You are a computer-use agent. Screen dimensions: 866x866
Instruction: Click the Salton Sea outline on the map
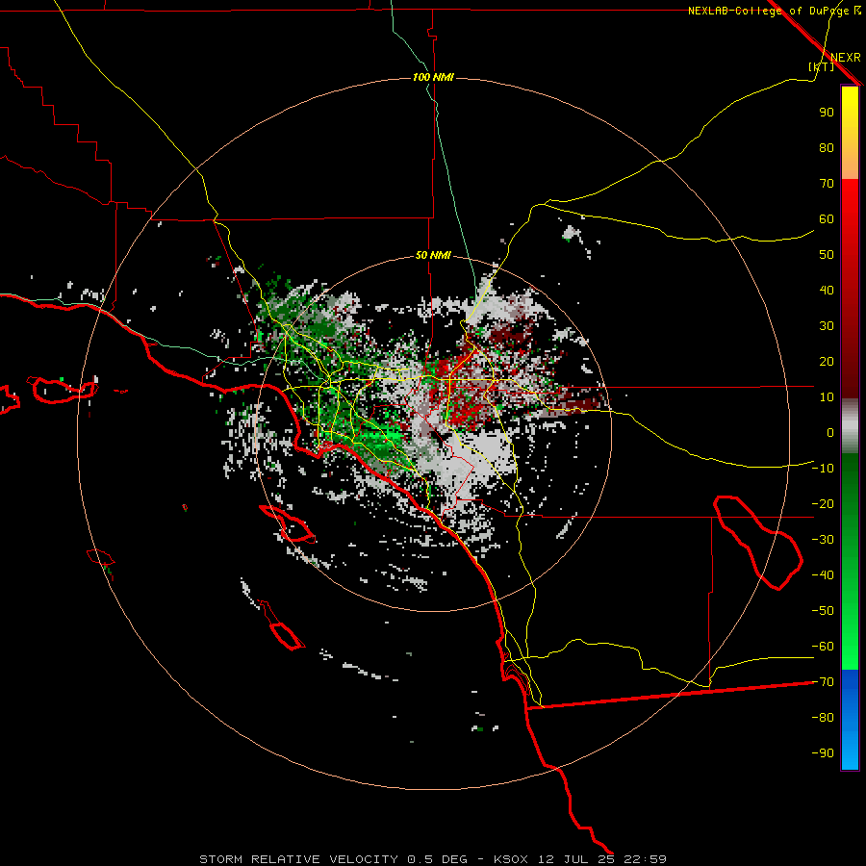point(758,543)
